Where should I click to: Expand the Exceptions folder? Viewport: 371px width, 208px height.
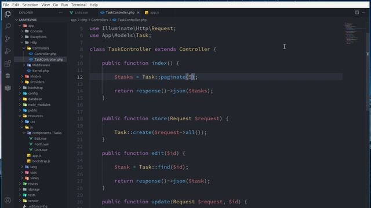click(x=38, y=37)
